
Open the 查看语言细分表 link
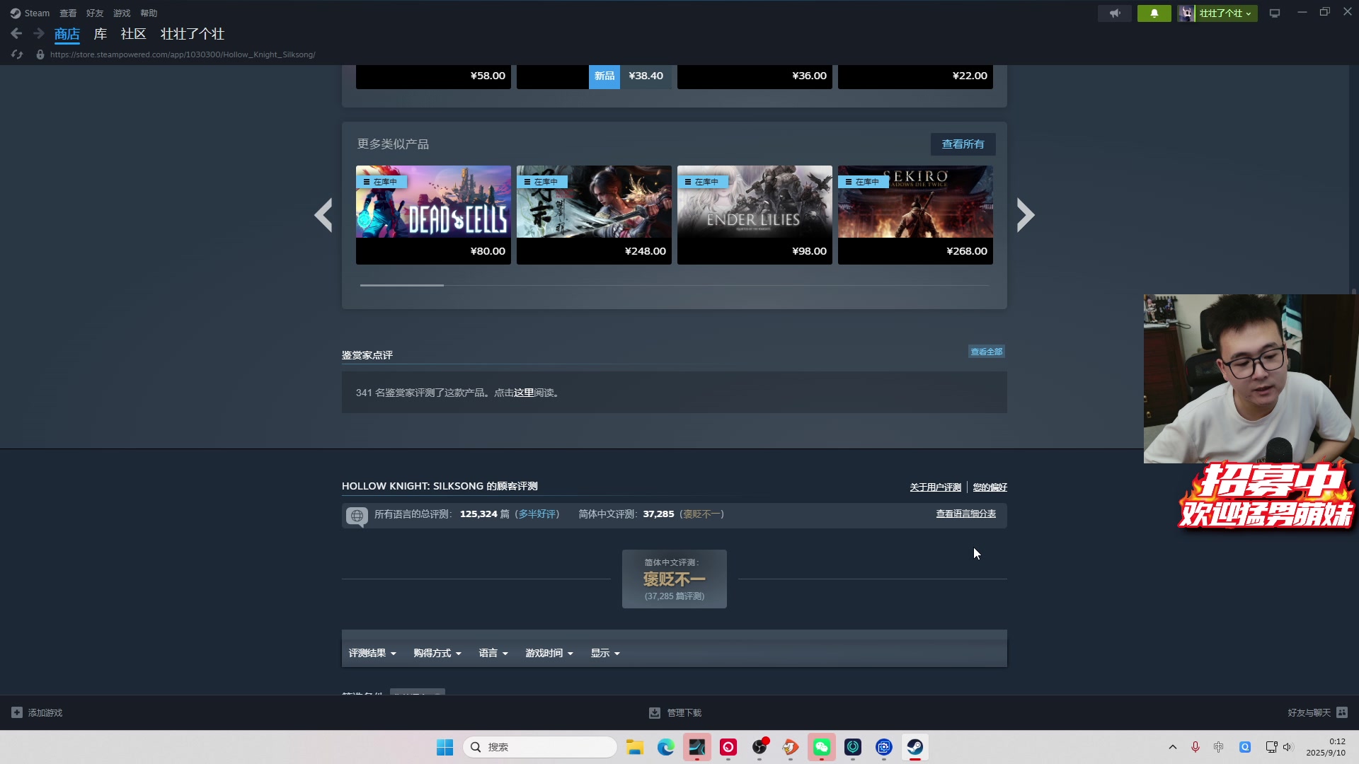(x=966, y=514)
